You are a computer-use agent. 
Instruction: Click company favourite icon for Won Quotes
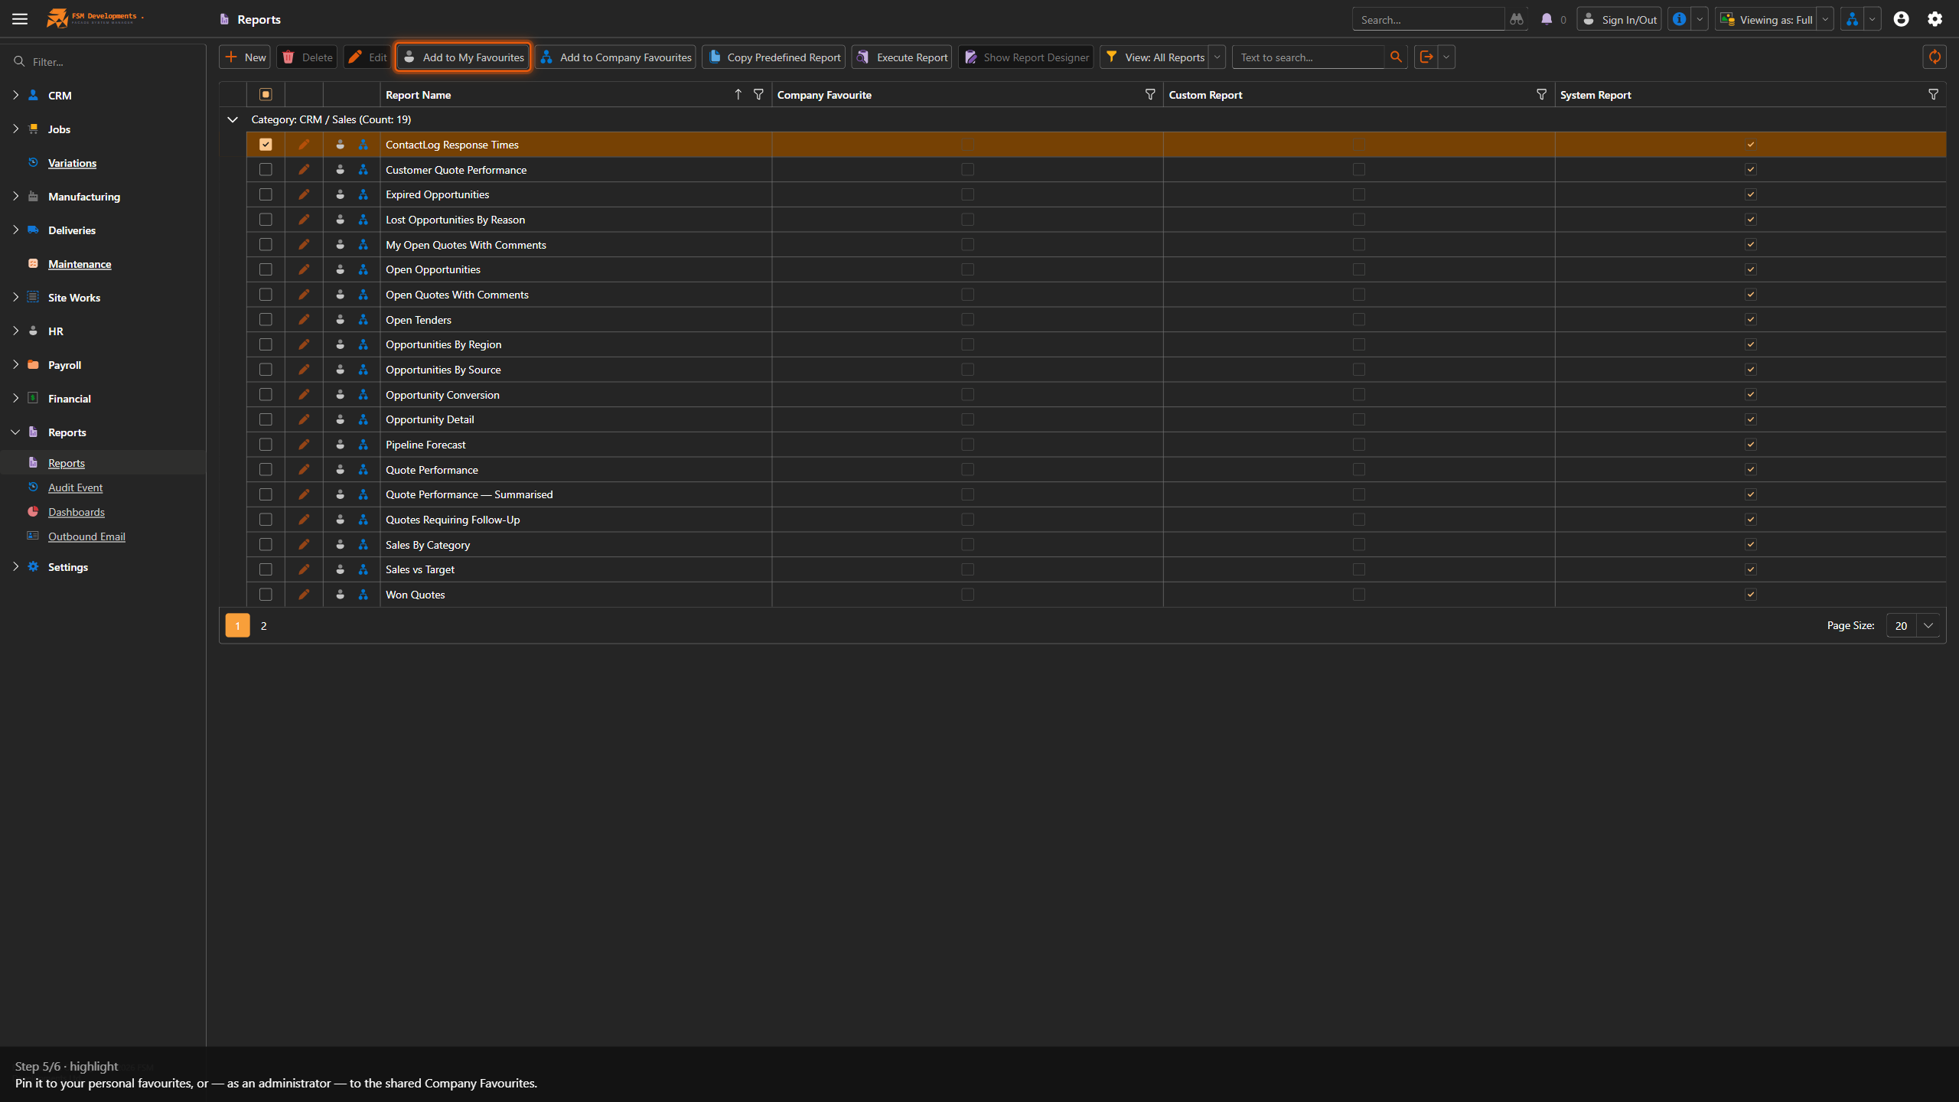coord(363,595)
